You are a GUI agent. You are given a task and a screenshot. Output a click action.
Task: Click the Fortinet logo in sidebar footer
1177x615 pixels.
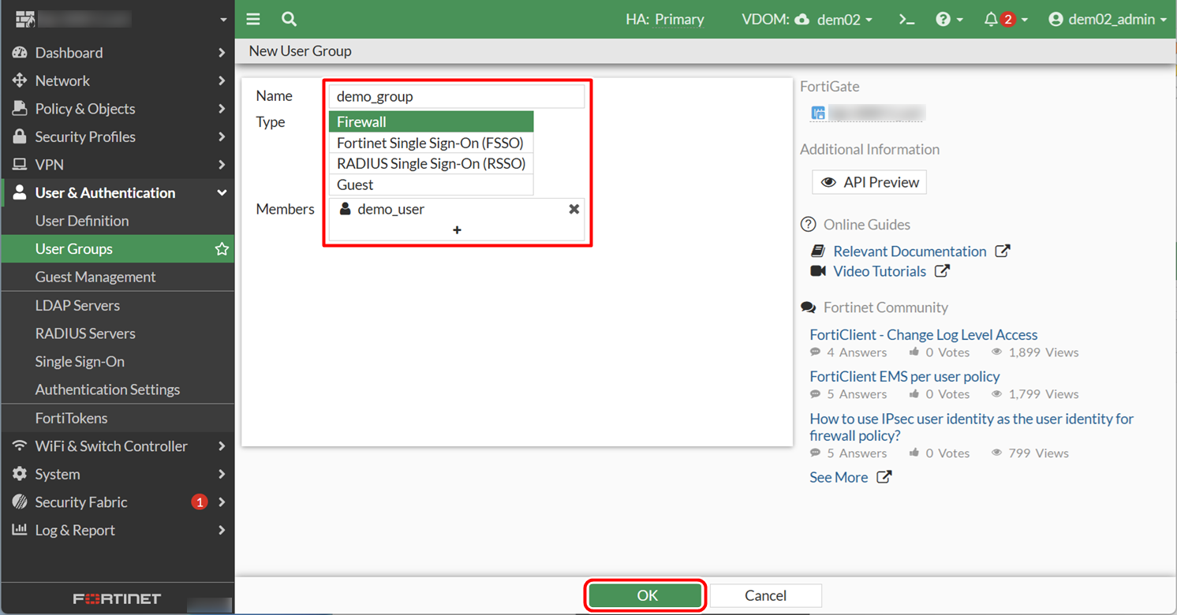coord(117,599)
